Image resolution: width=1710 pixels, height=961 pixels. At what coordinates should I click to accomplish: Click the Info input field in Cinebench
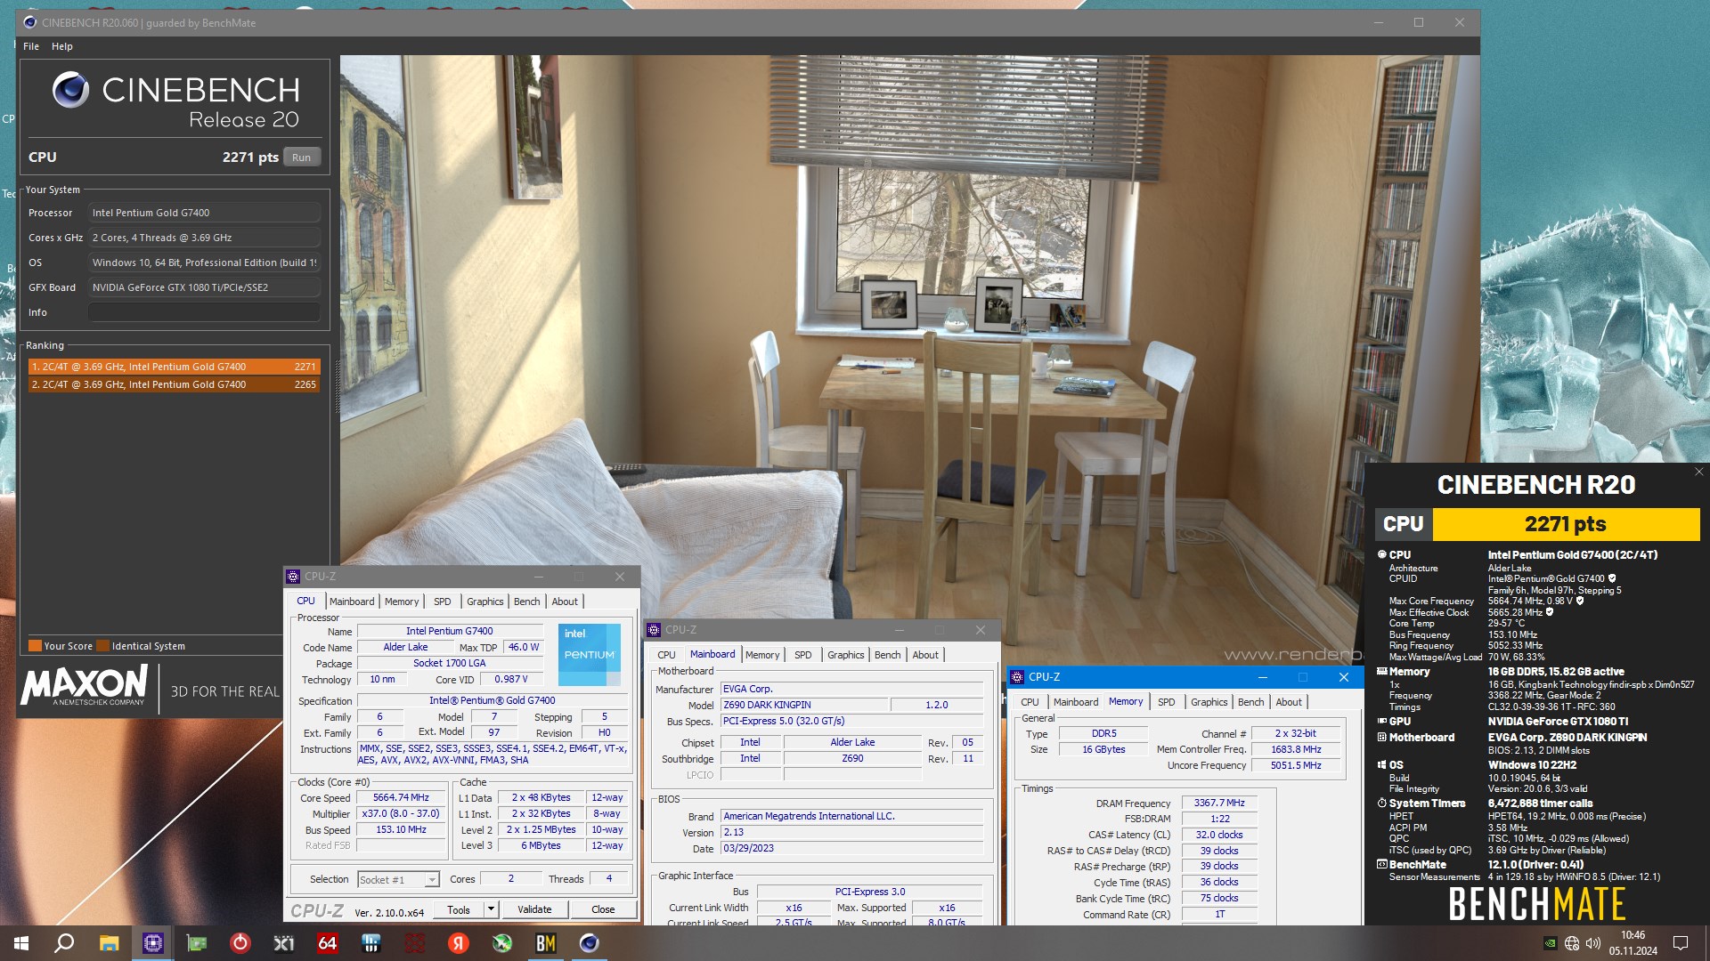point(204,312)
